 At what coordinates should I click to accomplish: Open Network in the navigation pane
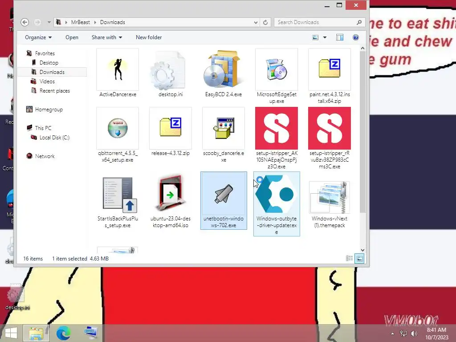pyautogui.click(x=45, y=156)
